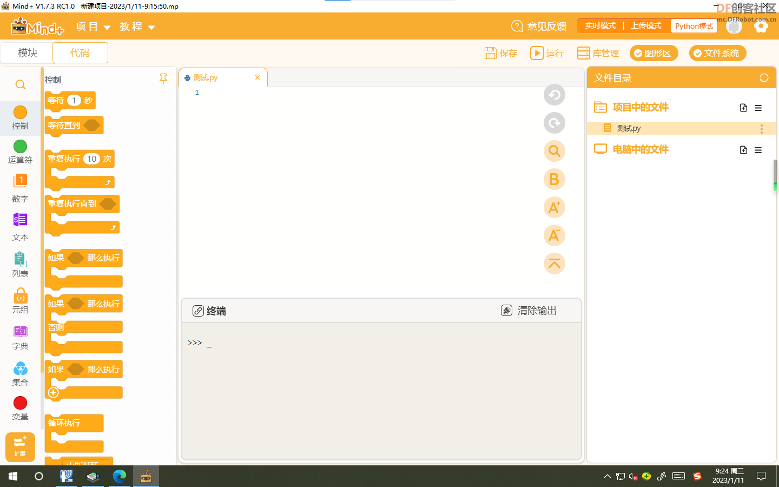The width and height of the screenshot is (779, 487).
Task: Open Microsoft Edge from the taskbar
Action: click(119, 476)
